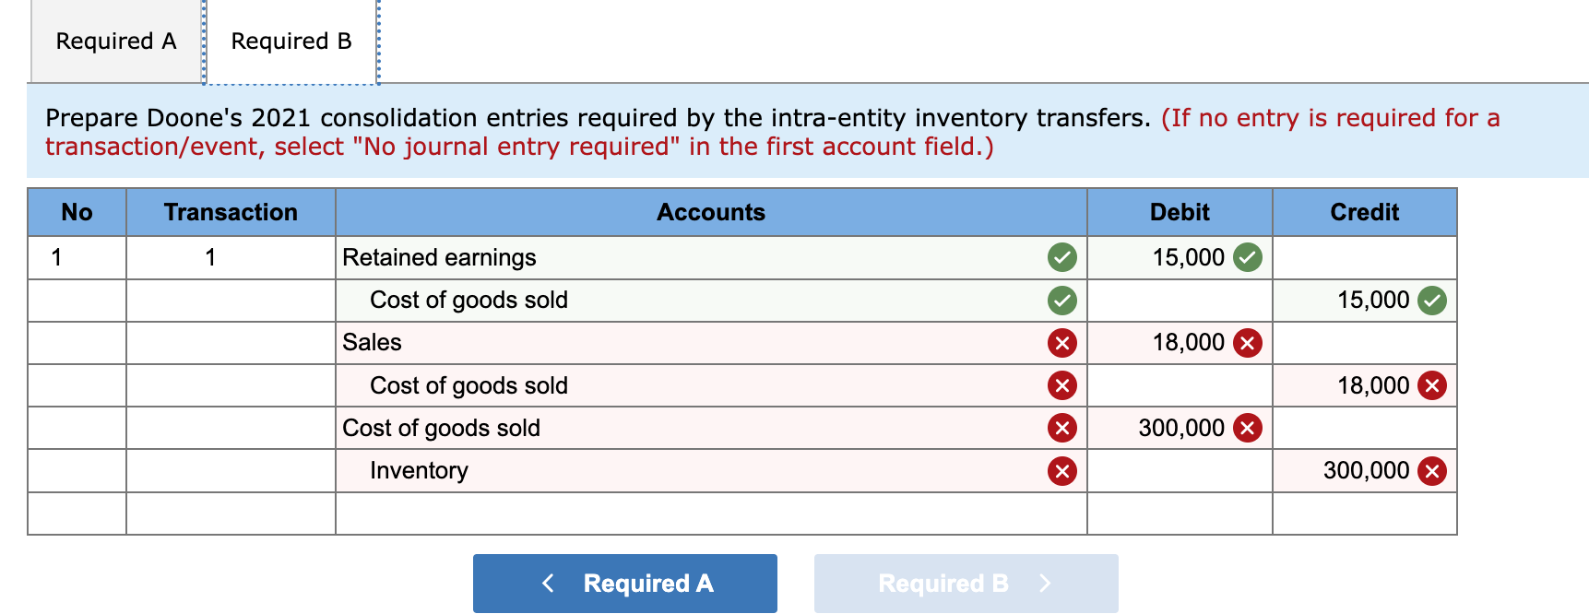The height and width of the screenshot is (614, 1589).
Task: Click red X icon beside Sales account
Action: [1061, 343]
